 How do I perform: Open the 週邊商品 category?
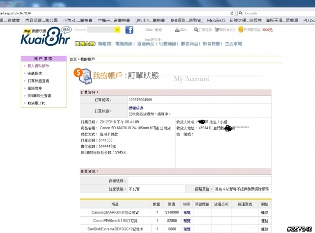pos(146,44)
